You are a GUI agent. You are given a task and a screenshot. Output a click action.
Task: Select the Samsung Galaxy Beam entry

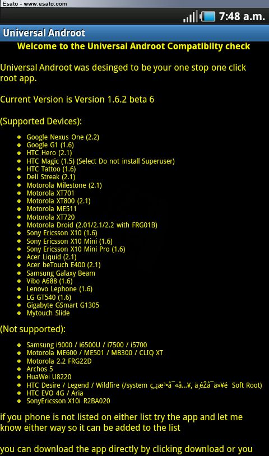(61, 273)
